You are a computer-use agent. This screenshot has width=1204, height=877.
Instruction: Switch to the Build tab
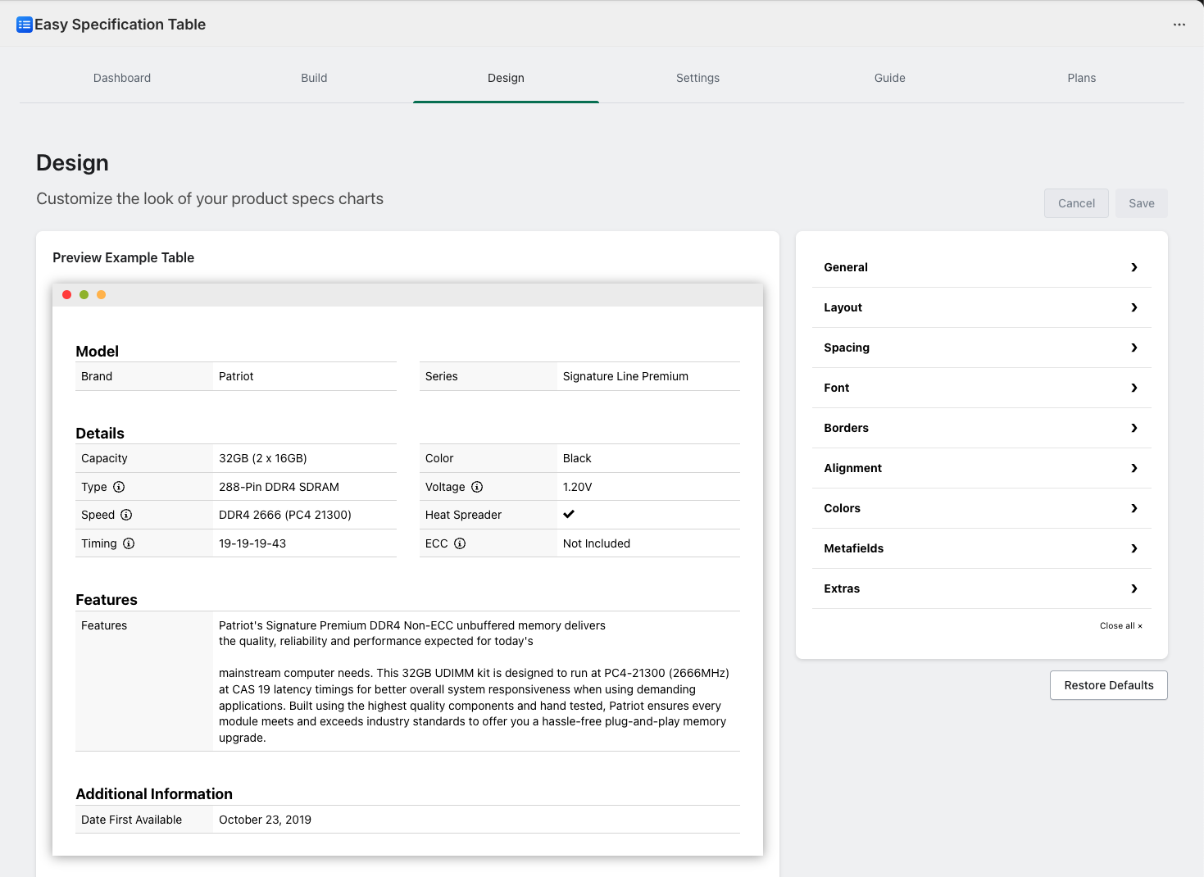pos(314,78)
